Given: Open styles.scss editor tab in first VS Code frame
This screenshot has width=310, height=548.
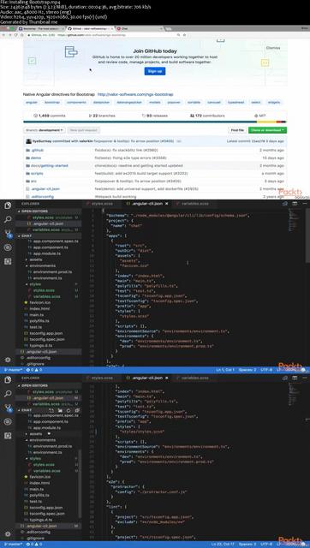Looking at the screenshot, I should tap(102, 204).
